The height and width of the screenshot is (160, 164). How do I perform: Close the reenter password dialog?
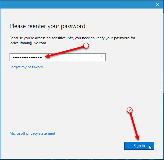[x=157, y=4]
